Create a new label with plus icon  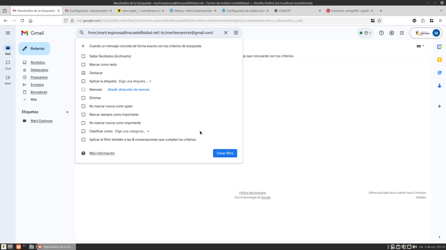pyautogui.click(x=67, y=112)
